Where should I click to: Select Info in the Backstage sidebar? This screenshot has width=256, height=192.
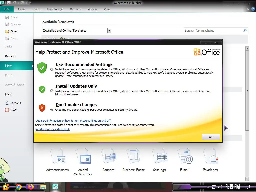pyautogui.click(x=9, y=47)
